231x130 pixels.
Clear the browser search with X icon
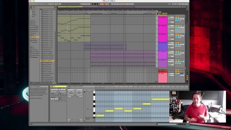coord(55,7)
